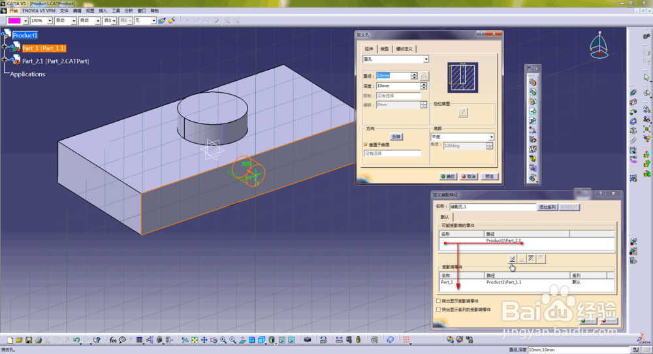Viewport: 653px width, 354px height.
Task: Click the paint brush icon in top toolbar
Action: [x=161, y=20]
